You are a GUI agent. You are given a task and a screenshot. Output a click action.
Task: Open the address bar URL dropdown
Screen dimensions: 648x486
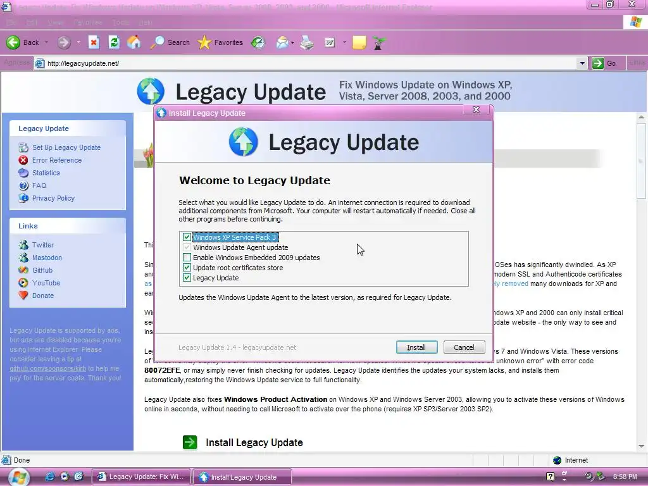582,63
